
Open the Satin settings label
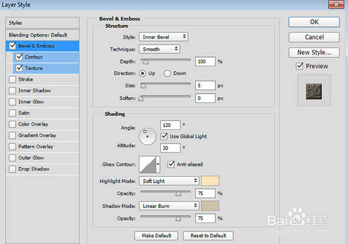tap(24, 113)
